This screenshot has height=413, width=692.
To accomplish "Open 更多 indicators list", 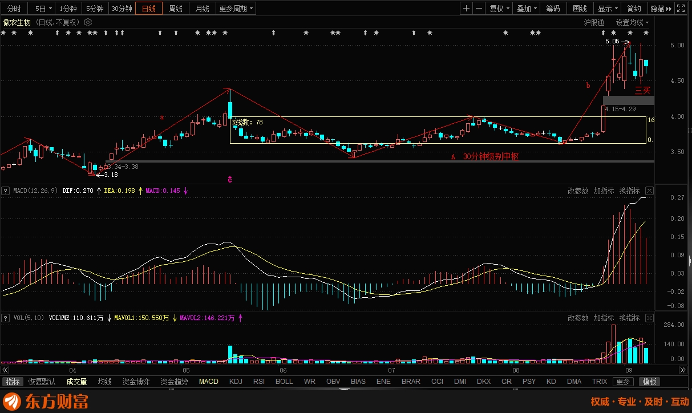I will (x=623, y=382).
